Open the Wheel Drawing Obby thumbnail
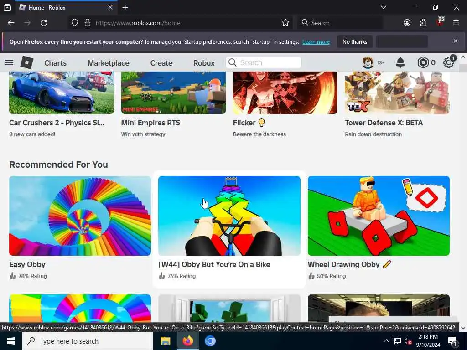 coord(379,216)
